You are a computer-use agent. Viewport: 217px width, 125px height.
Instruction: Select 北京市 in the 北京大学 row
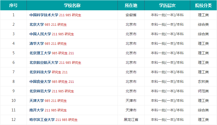tap(131, 24)
